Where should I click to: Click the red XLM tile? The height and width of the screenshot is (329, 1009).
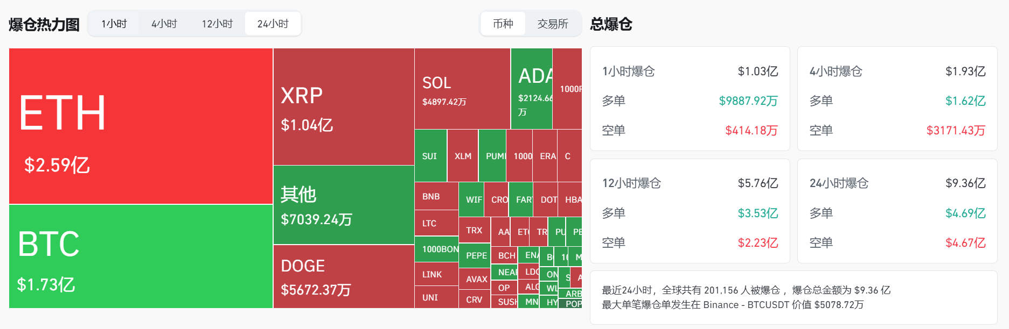463,156
